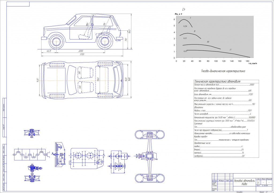The height and width of the screenshot is (193, 274).
Task: Click the 'Тягово-динамическая характеристика' chart caption
Action: (223, 71)
